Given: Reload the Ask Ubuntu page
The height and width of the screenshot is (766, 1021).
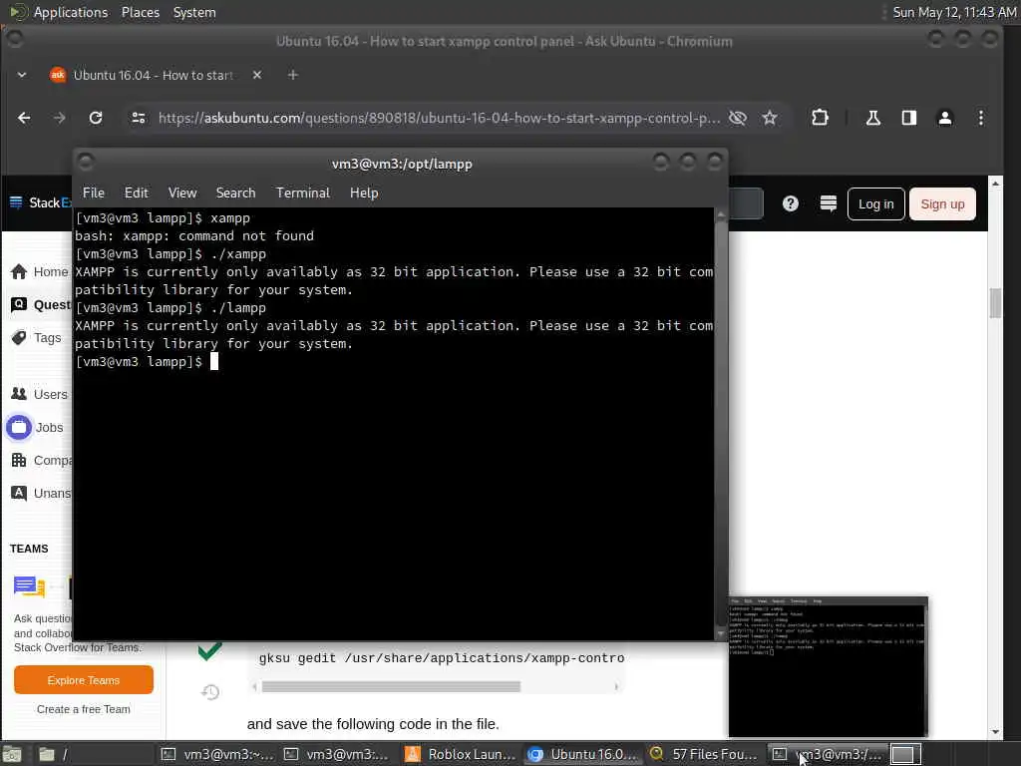Looking at the screenshot, I should (x=96, y=118).
